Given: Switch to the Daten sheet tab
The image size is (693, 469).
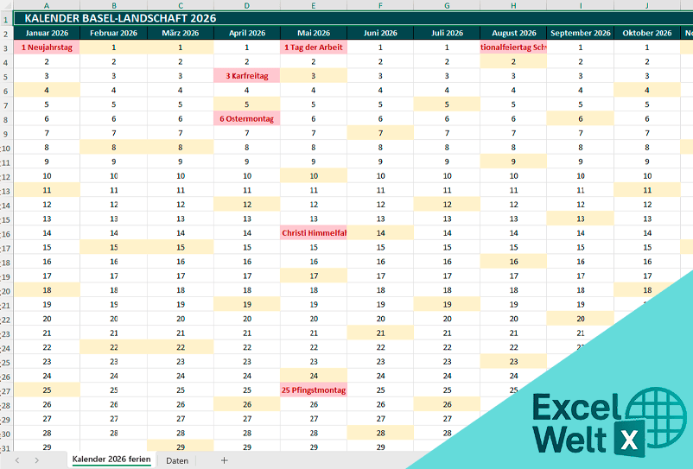Looking at the screenshot, I should pos(177,460).
